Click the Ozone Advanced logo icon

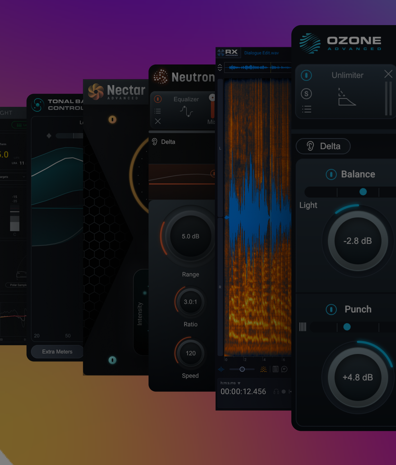(310, 43)
